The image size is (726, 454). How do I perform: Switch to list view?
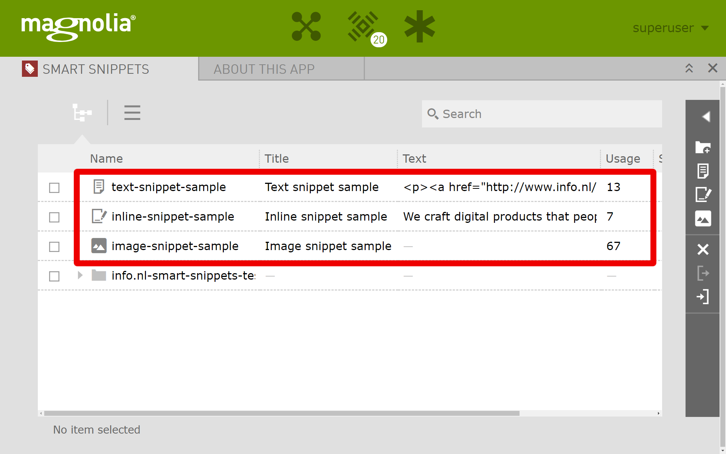[132, 113]
